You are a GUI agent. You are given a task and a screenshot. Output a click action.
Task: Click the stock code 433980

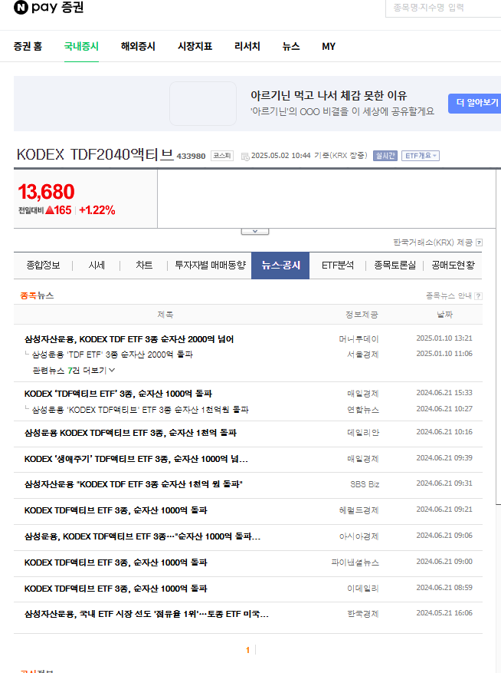(x=192, y=157)
